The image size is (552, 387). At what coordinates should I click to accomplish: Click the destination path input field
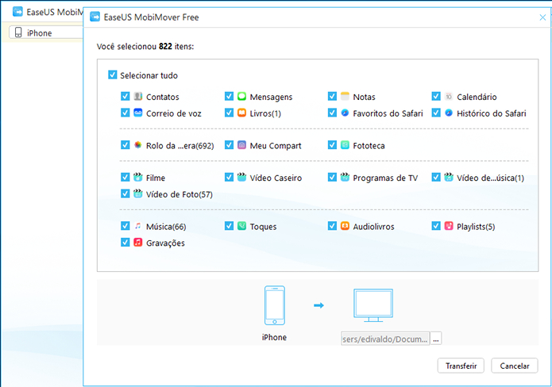[x=385, y=339]
